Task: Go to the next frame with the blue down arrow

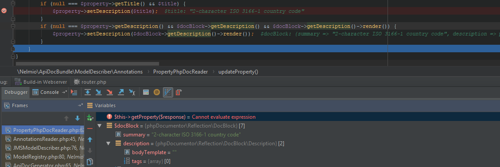Action: coord(77,118)
